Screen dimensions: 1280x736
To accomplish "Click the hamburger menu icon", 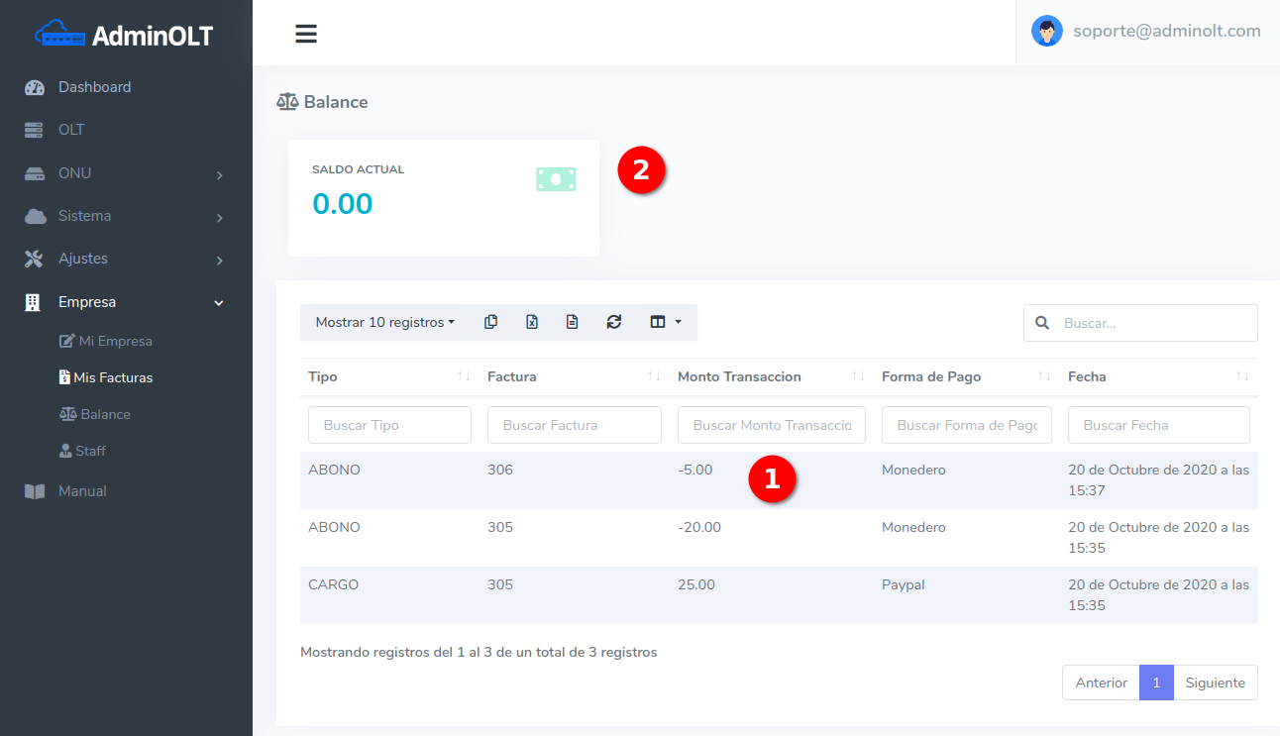I will 306,34.
